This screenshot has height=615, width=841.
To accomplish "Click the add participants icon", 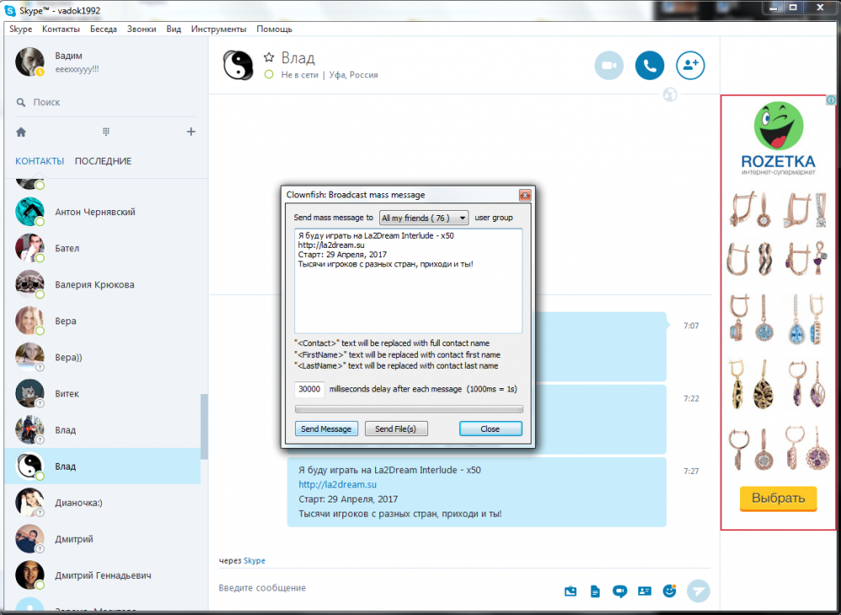I will click(x=690, y=66).
